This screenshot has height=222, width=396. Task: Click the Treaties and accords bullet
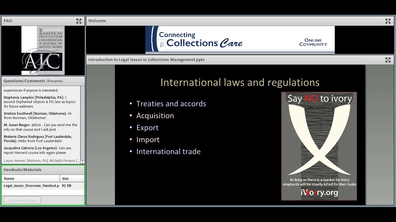171,104
